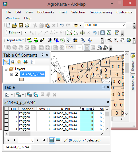Click the SYS_ID column header
138x152 pixels.
[44, 109]
